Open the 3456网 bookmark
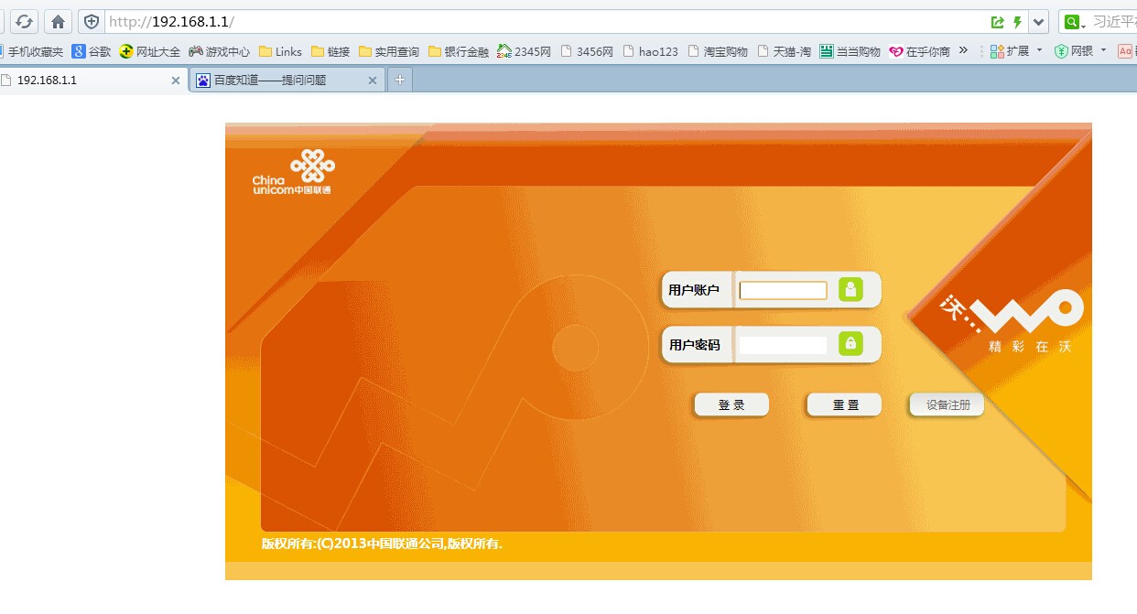 point(587,51)
